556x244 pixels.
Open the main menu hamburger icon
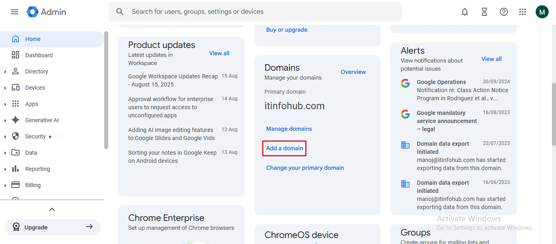[x=15, y=12]
